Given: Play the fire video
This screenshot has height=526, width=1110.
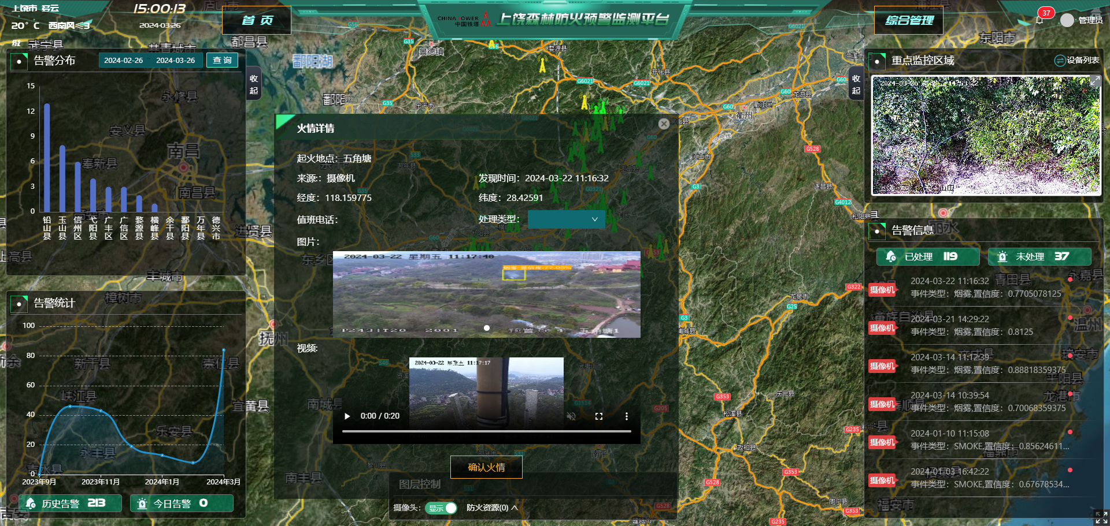Looking at the screenshot, I should click(x=347, y=416).
